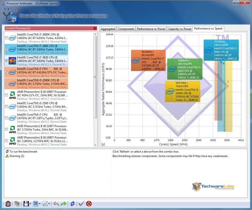This screenshot has width=252, height=210.
Task: Select the Performance vs. Speed tab
Action: click(x=208, y=29)
